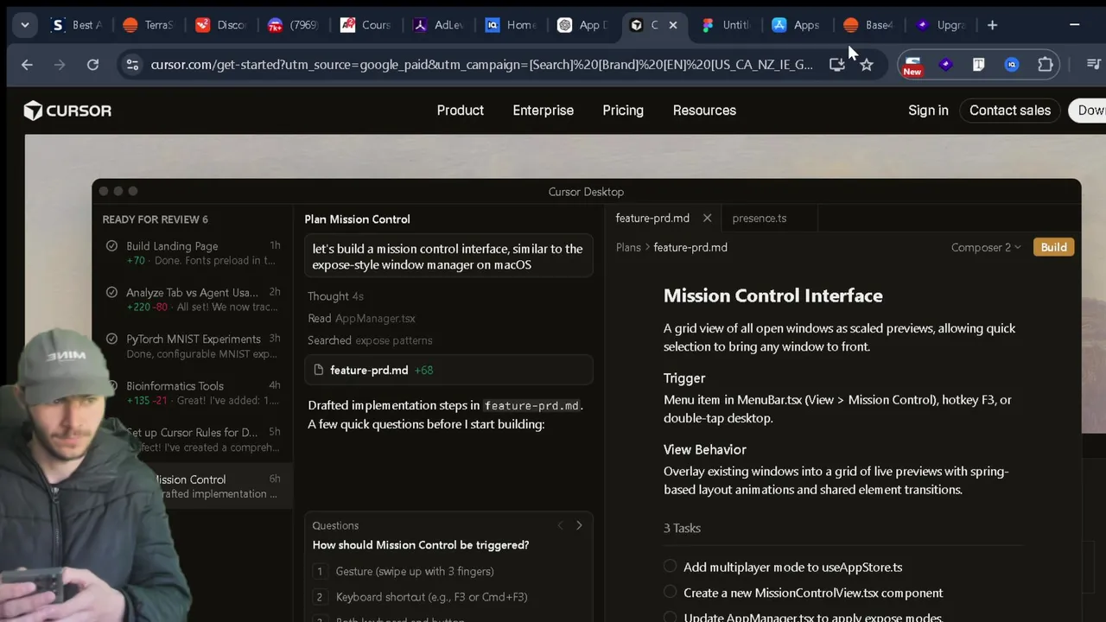
Task: Open the blue IQ extension icon
Action: point(1012,65)
